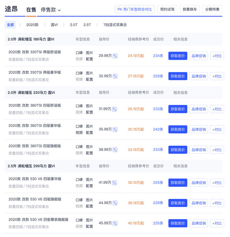Click 2.5升 涡轮增压 299马力 国VI header
This screenshot has height=237, width=230.
tap(31, 166)
